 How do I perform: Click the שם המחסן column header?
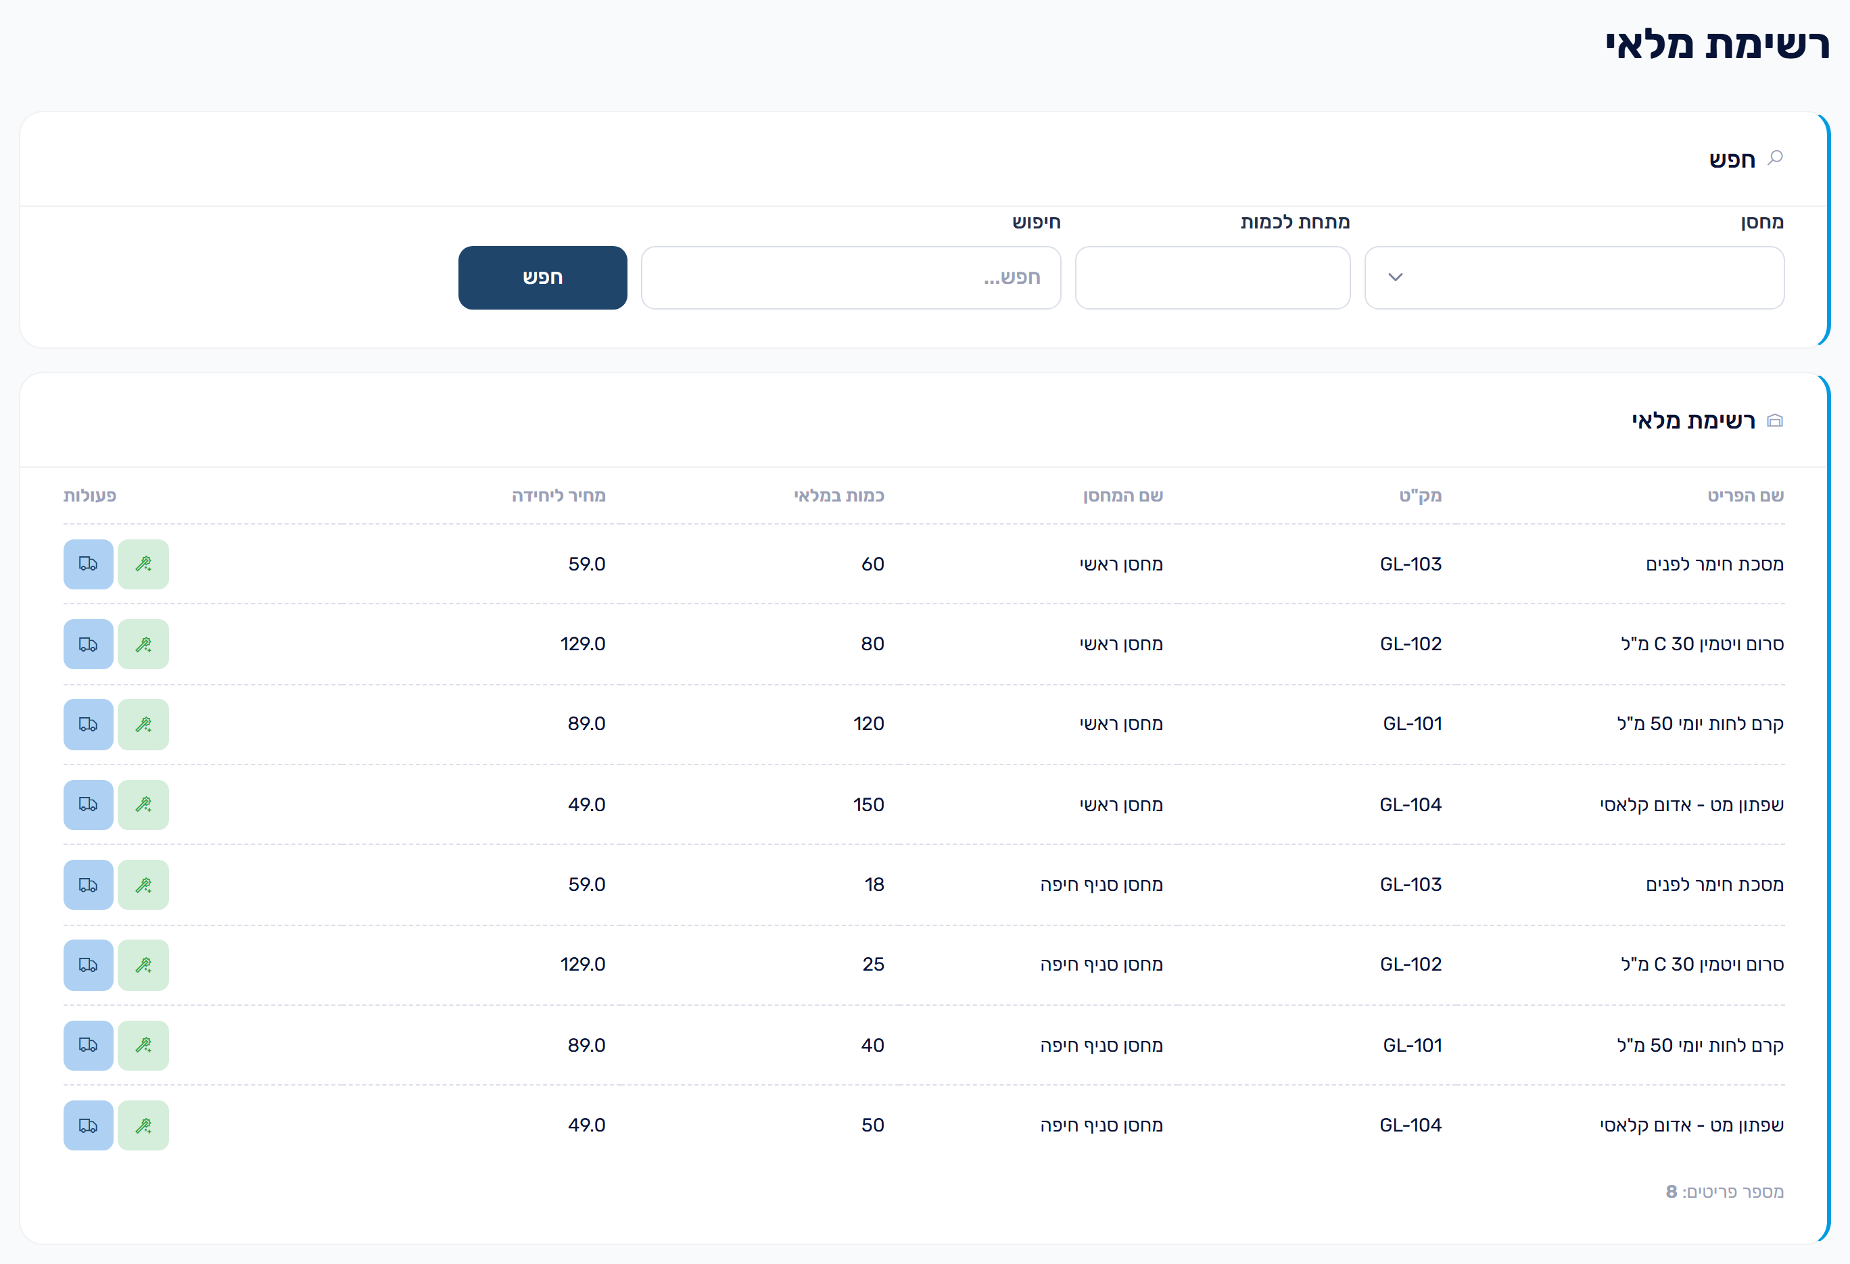pyautogui.click(x=1123, y=496)
